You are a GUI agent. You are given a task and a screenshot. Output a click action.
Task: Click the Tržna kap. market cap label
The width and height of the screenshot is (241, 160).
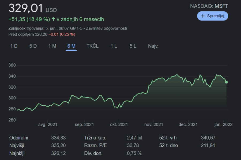tap(95, 138)
